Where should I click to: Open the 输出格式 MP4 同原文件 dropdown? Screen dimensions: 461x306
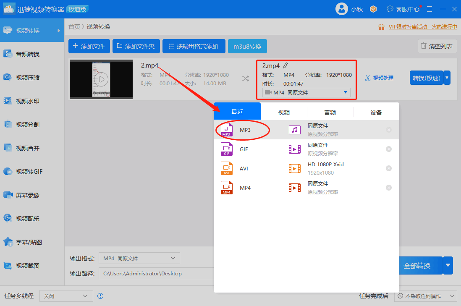[139, 259]
